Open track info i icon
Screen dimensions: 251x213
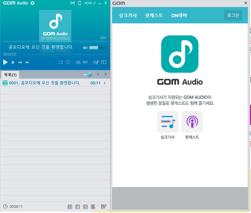point(105,83)
